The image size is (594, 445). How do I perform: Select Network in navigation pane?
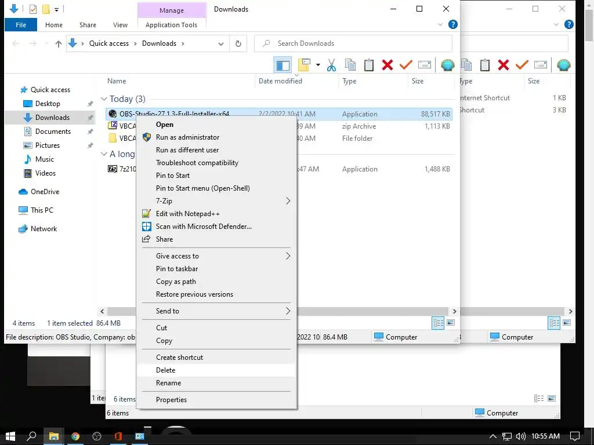click(44, 229)
